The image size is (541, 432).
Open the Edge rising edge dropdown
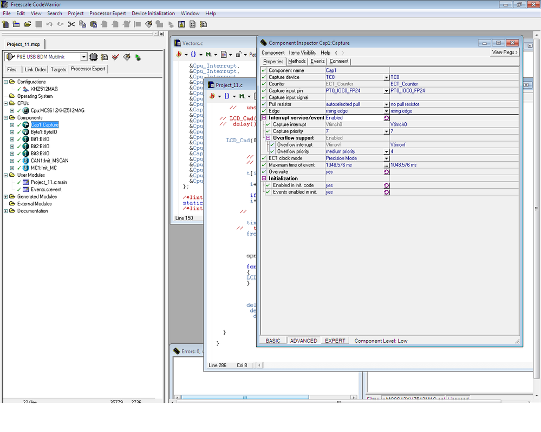tap(386, 111)
